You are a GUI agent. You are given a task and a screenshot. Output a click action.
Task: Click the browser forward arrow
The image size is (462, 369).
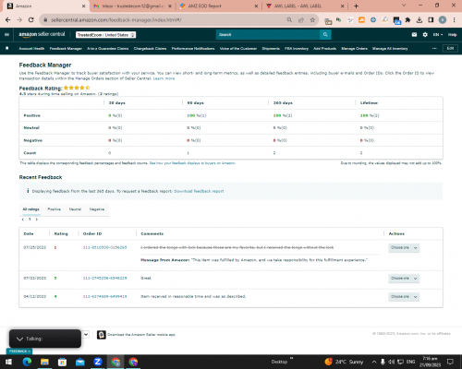pos(19,20)
